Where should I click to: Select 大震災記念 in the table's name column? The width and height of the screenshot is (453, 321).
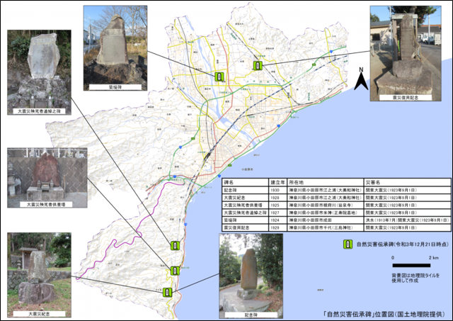click(246, 198)
